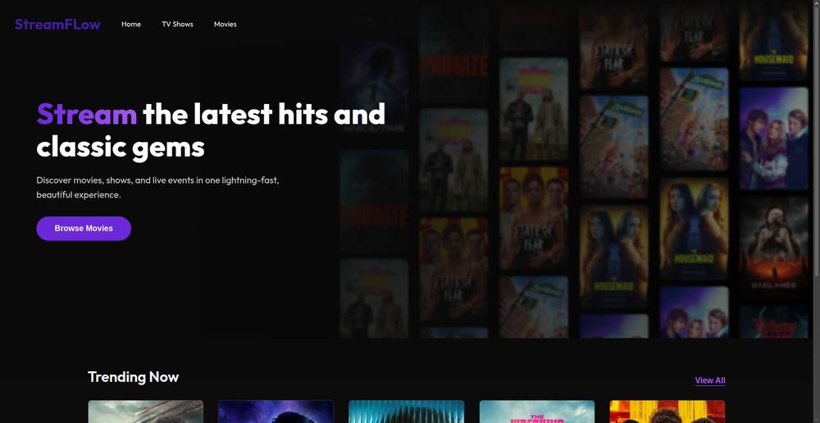820x423 pixels.
Task: Open the View All trending link
Action: point(709,380)
